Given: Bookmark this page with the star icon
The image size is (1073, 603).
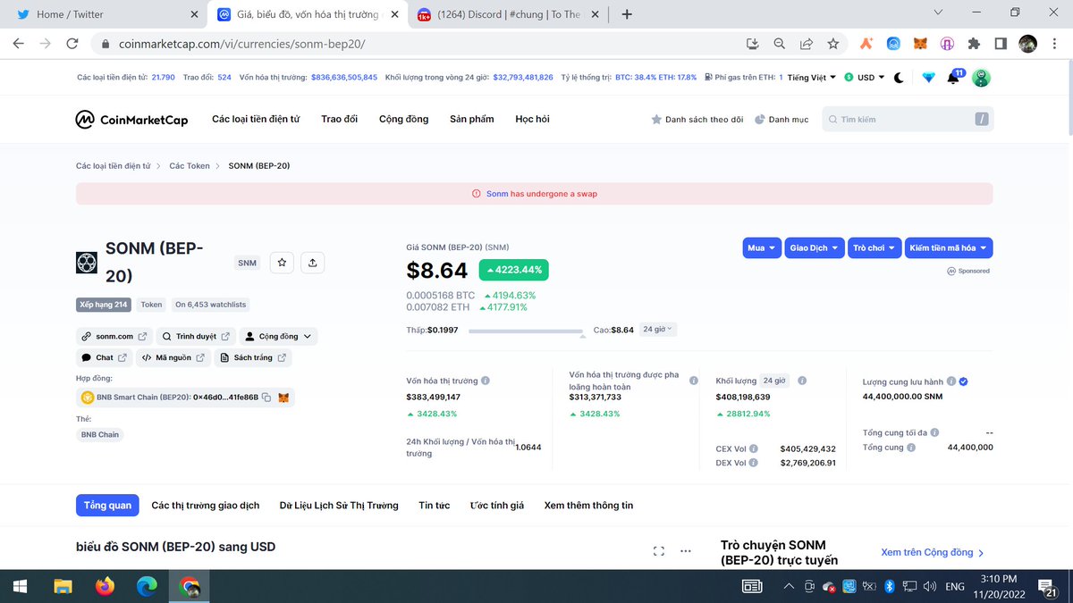Looking at the screenshot, I should click(x=833, y=43).
